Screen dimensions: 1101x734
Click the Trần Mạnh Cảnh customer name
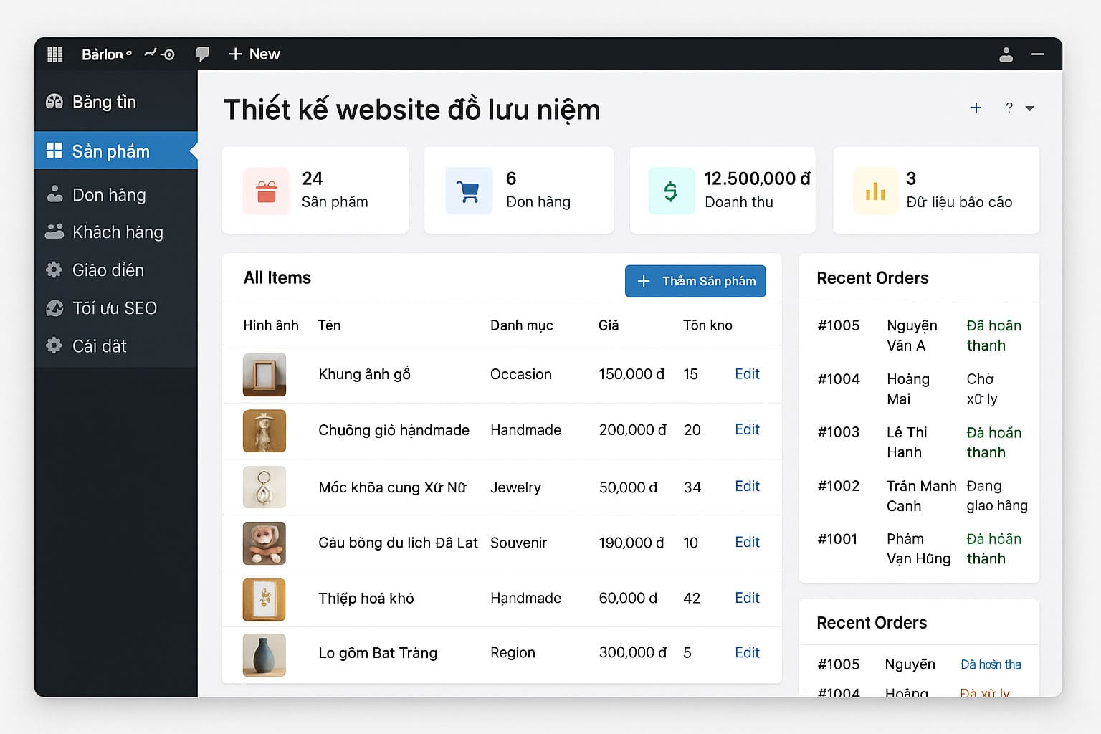(x=921, y=496)
